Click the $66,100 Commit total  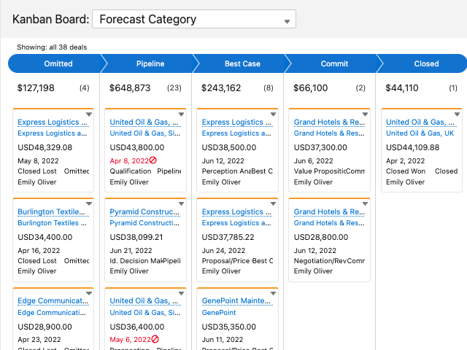click(311, 87)
